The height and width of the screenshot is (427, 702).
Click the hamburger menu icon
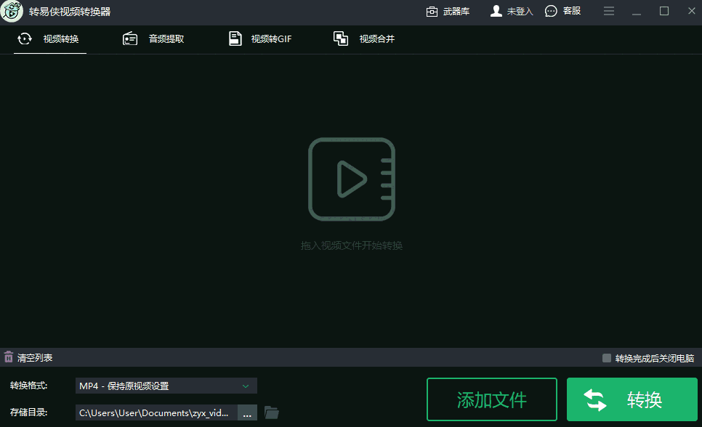pyautogui.click(x=609, y=11)
